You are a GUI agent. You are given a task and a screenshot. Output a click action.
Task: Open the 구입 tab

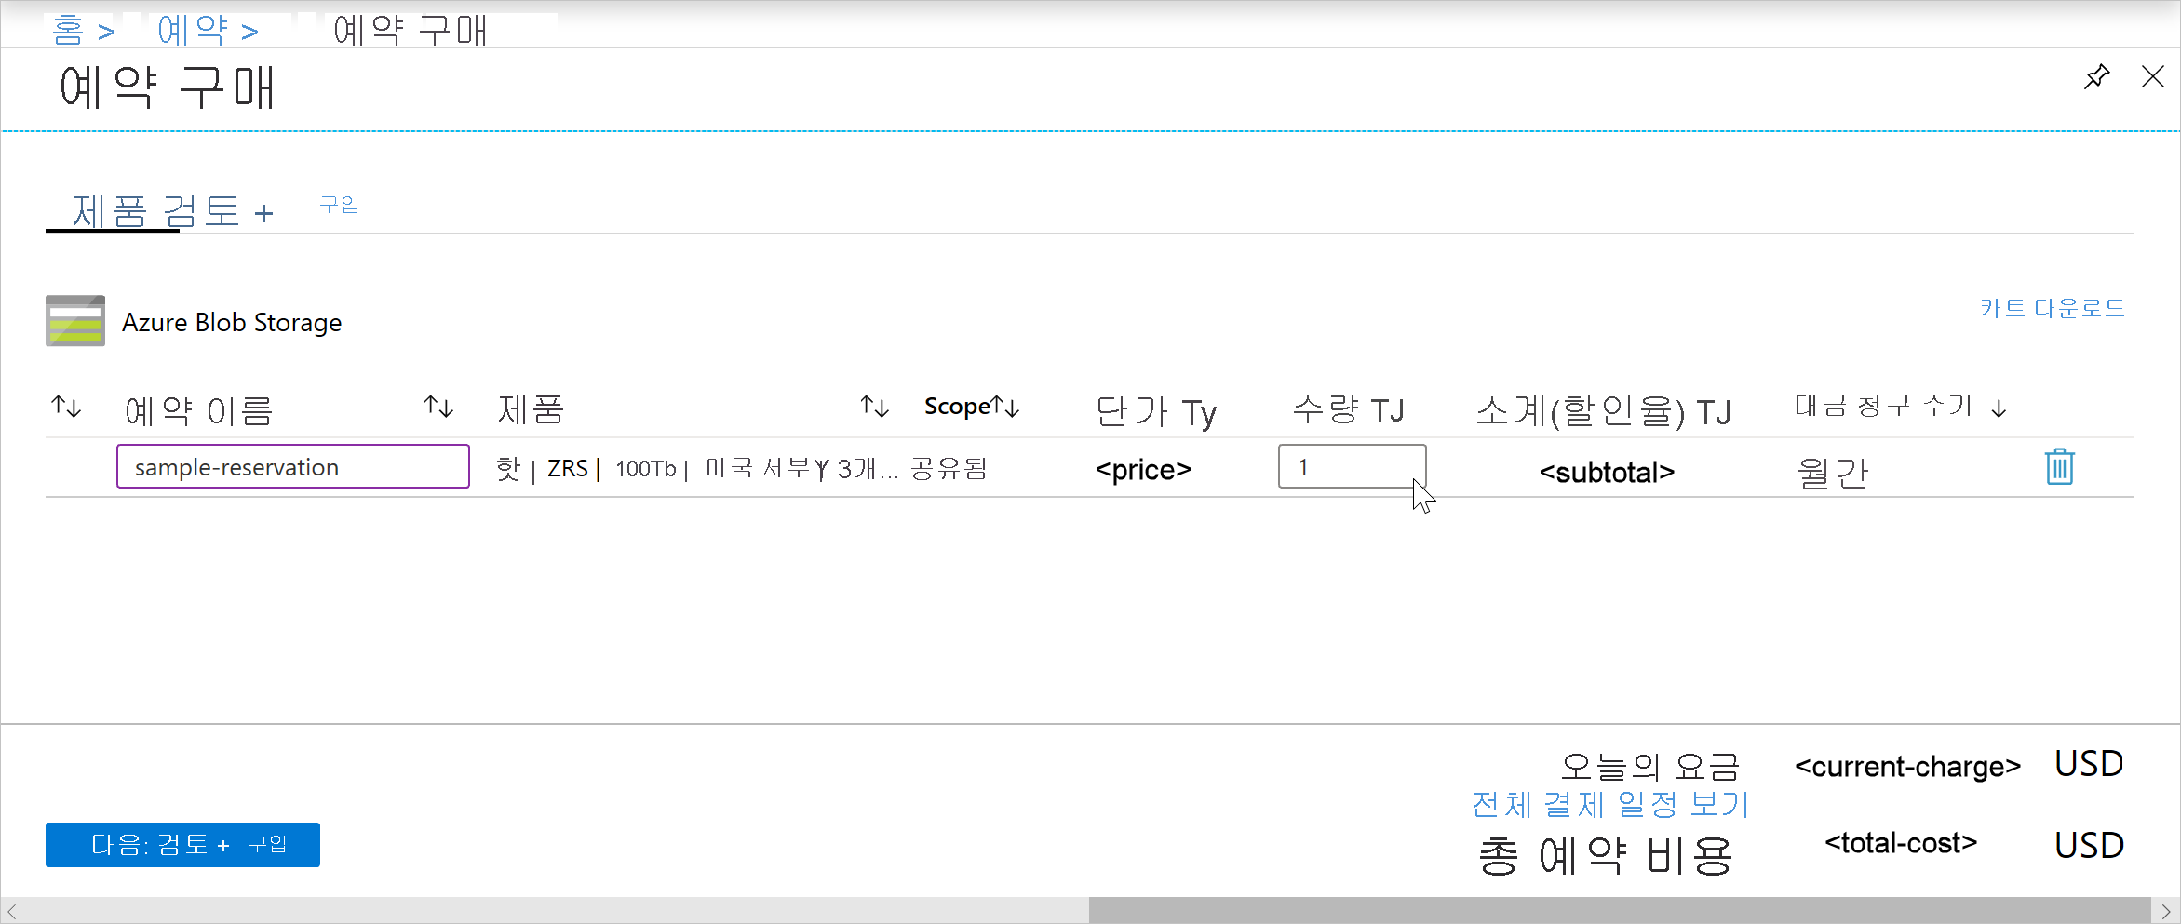tap(339, 204)
